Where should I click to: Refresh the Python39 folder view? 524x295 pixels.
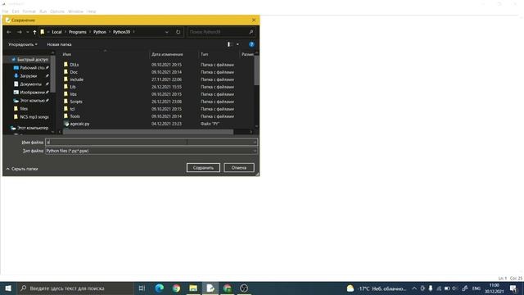[178, 32]
